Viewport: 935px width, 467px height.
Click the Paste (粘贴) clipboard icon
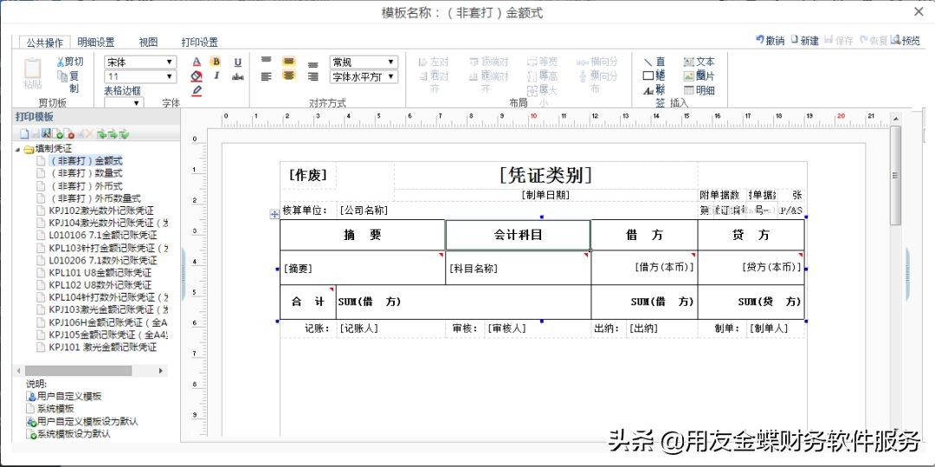point(33,68)
